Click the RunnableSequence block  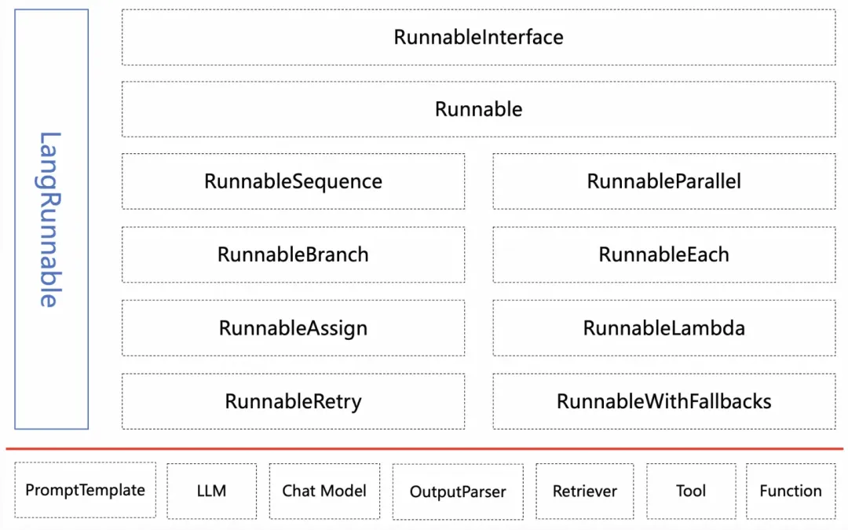click(x=293, y=181)
